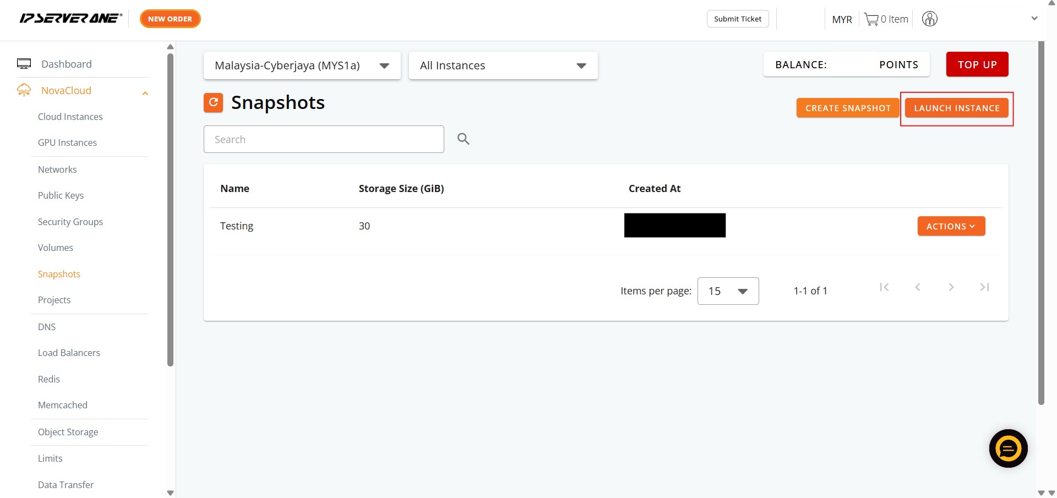Screen dimensions: 1057x498
Task: Click the CREATE SNAPSHOT button
Action: coord(847,108)
